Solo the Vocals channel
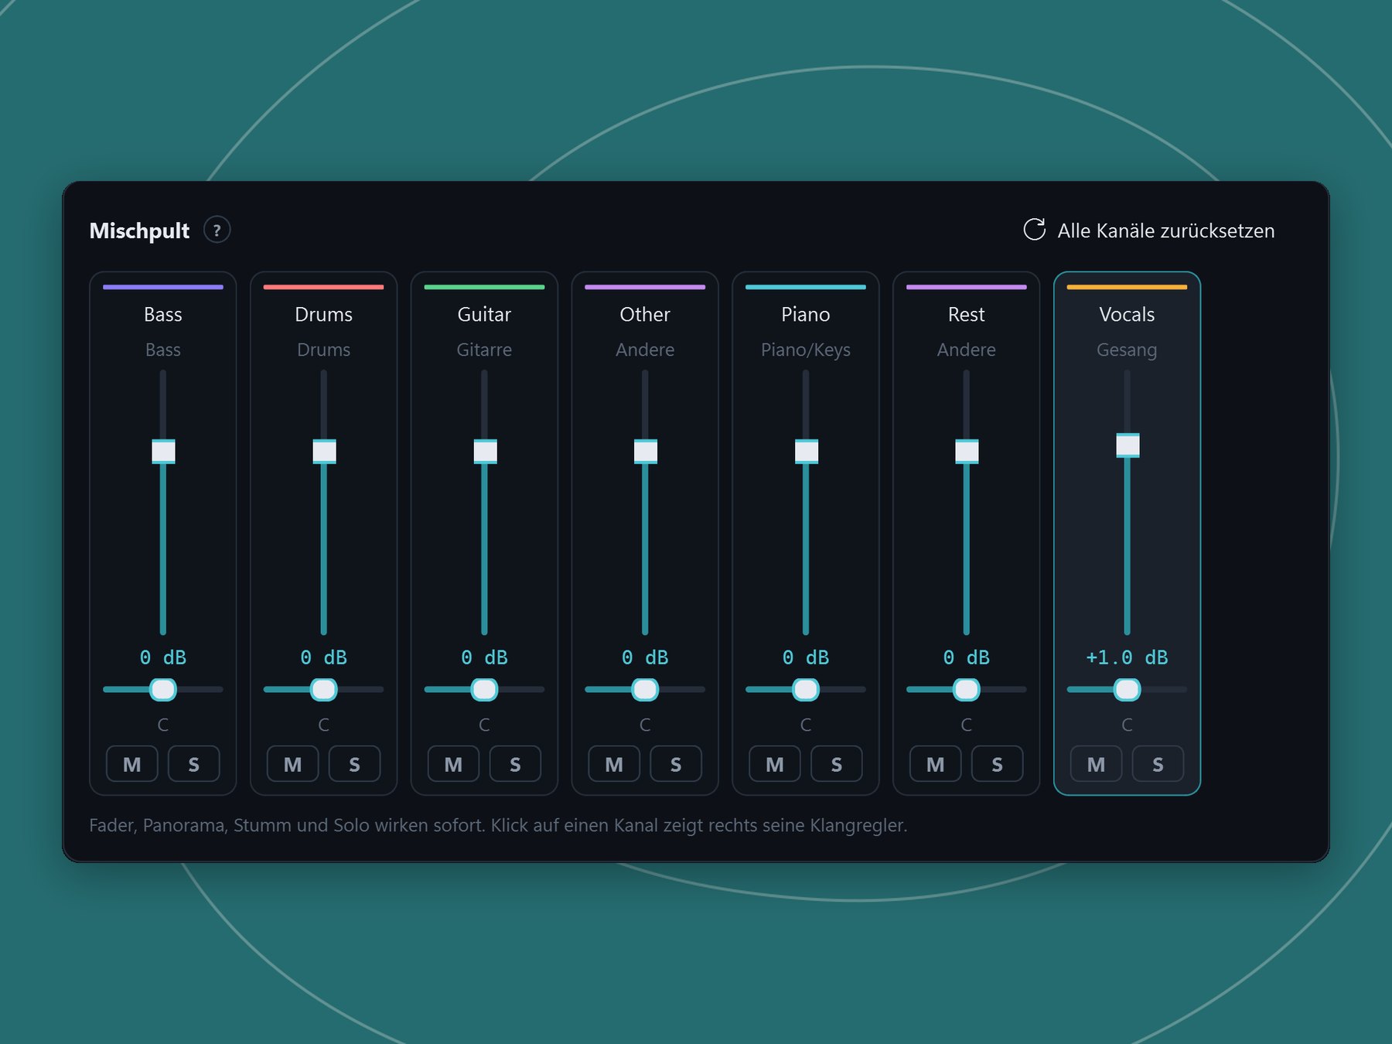The image size is (1392, 1044). (x=1158, y=764)
